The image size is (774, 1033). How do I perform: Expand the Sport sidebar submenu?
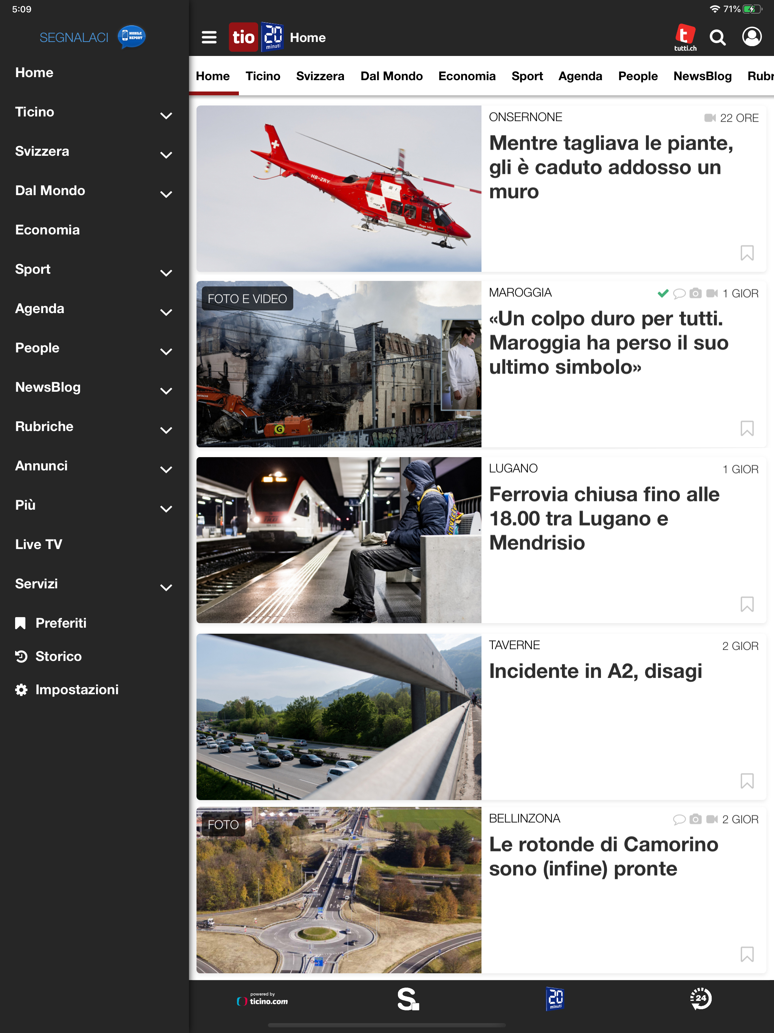[x=166, y=272]
